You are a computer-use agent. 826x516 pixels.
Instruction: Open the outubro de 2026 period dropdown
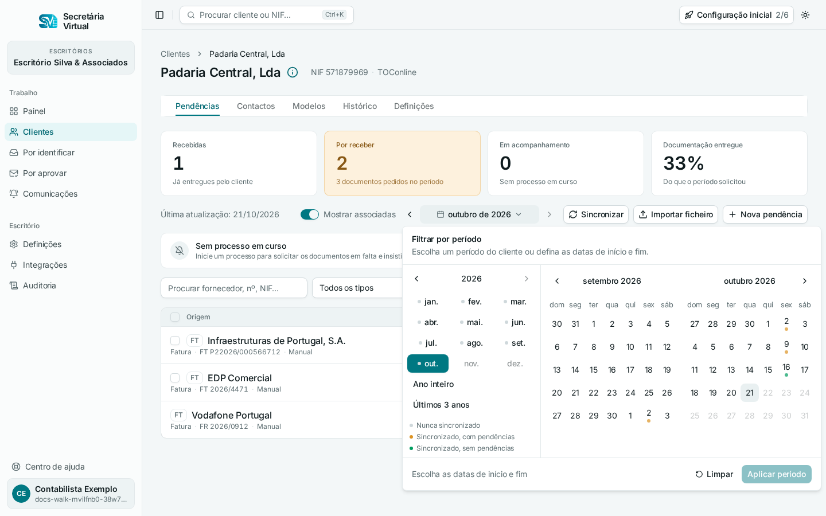480,214
